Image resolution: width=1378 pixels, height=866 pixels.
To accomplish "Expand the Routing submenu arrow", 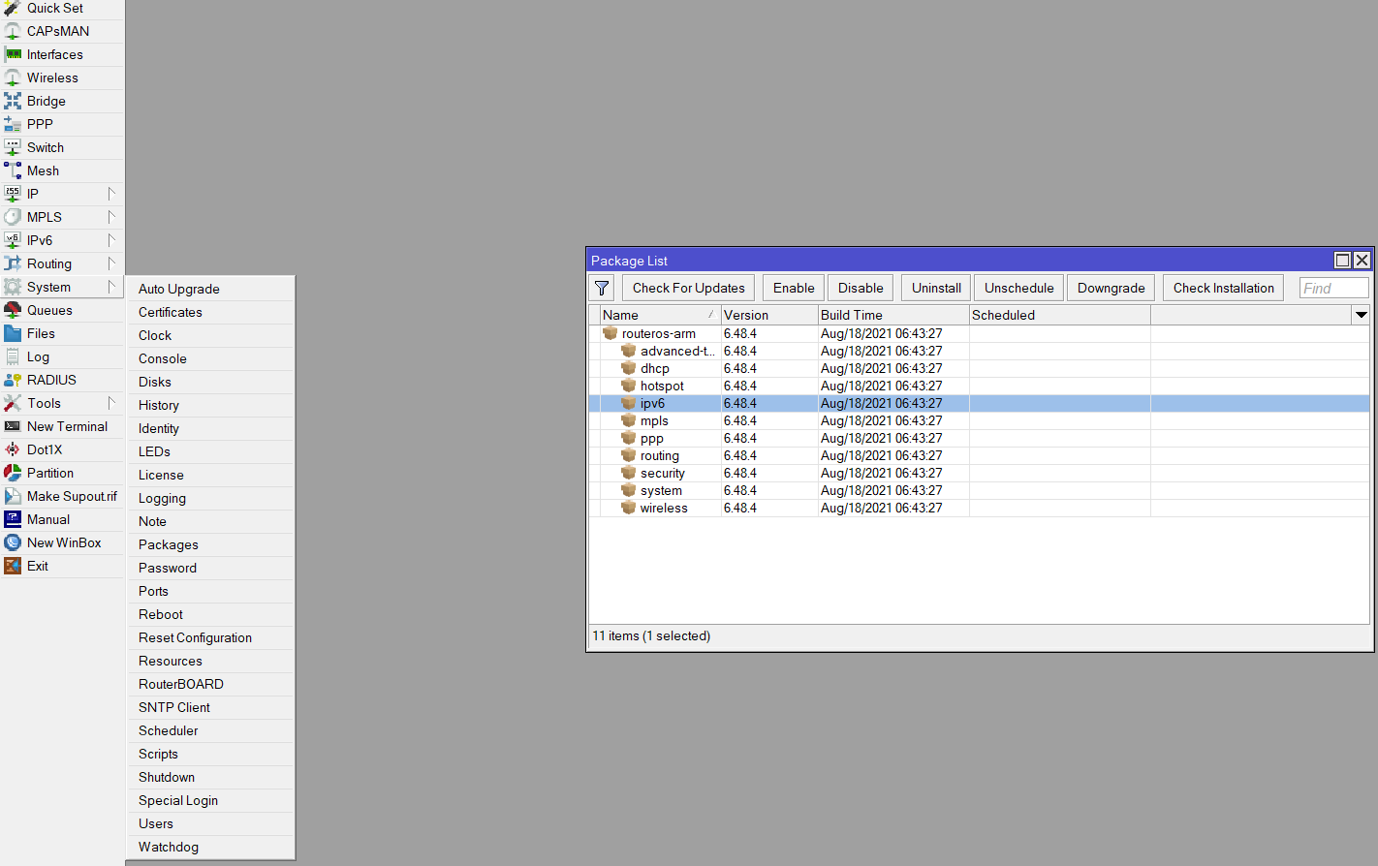I will pyautogui.click(x=111, y=263).
